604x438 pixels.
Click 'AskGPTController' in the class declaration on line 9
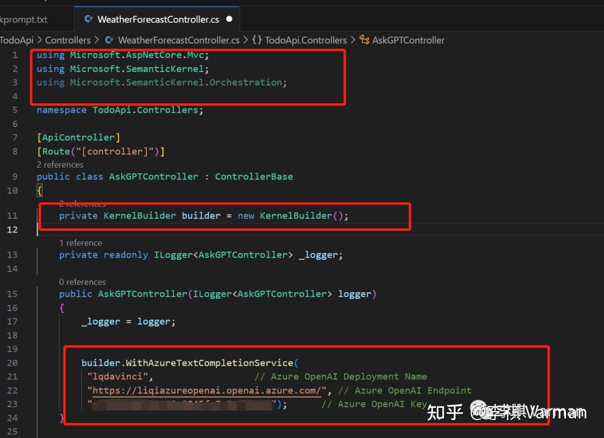tap(154, 177)
